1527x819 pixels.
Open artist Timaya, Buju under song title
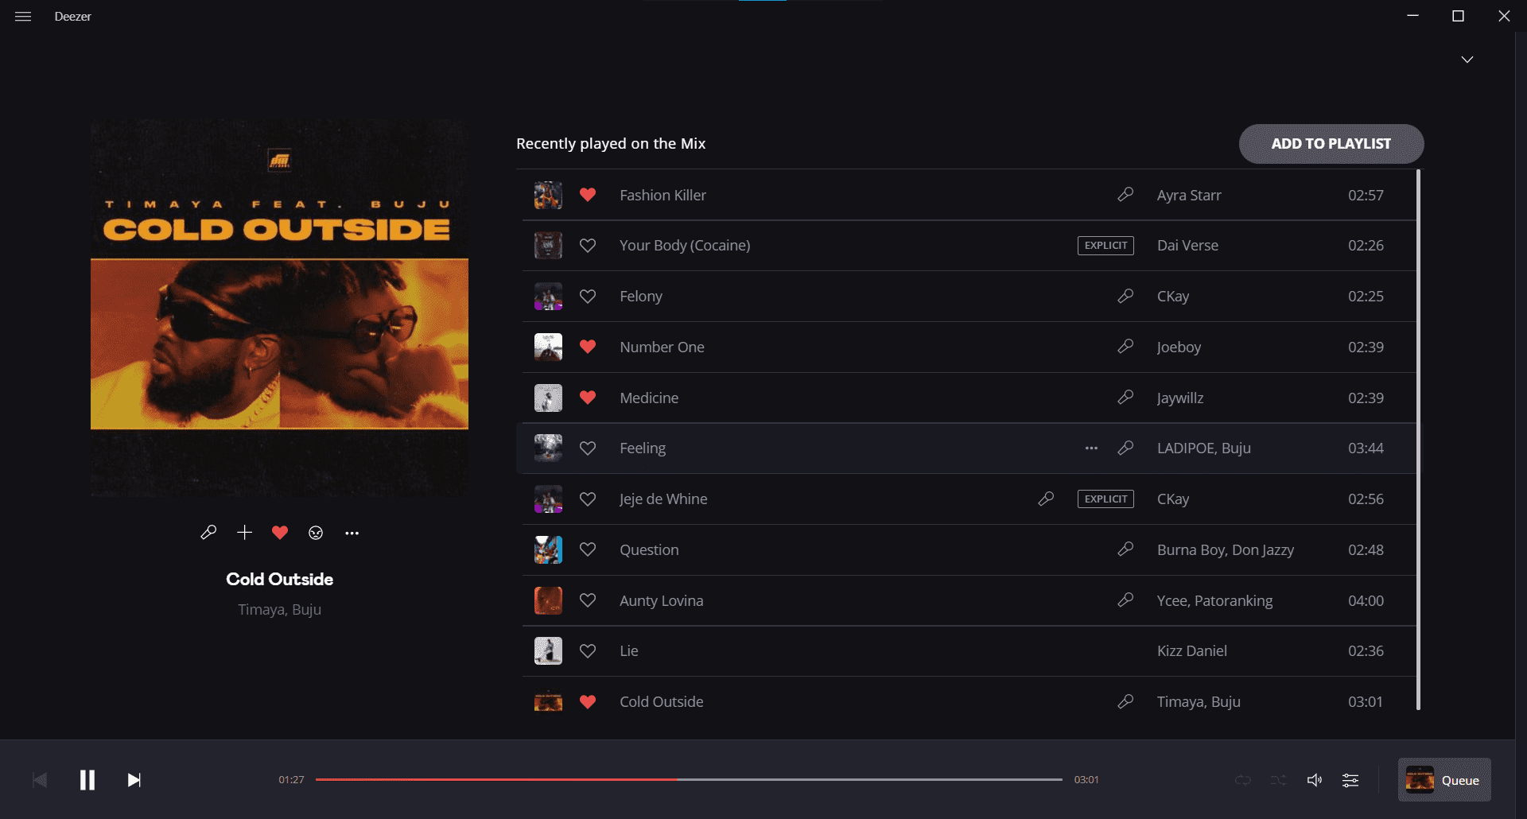tap(280, 610)
